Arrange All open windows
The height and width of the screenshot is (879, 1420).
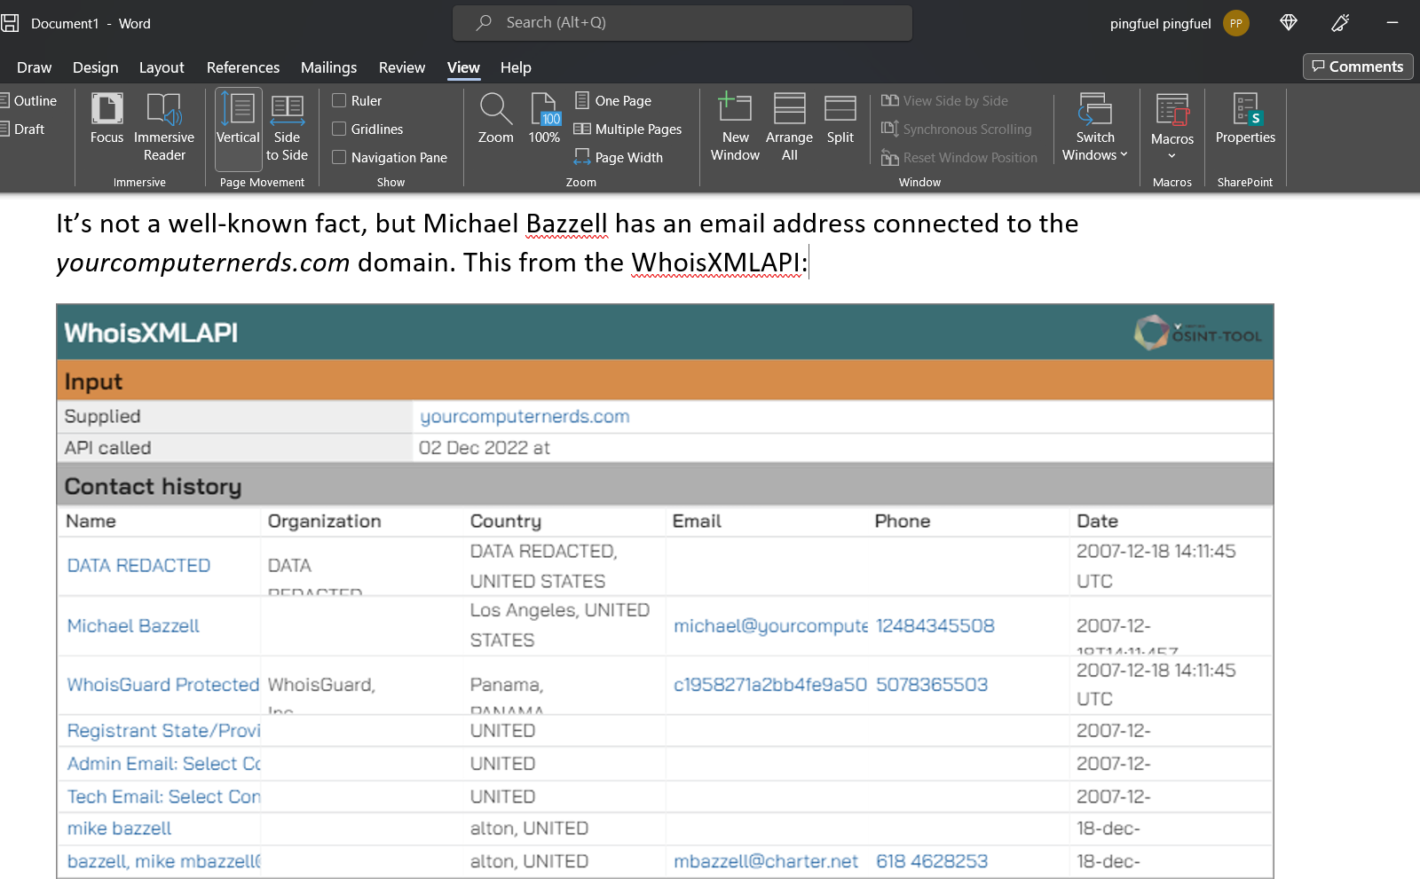789,128
